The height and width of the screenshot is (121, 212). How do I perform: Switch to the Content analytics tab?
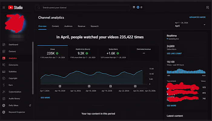pyautogui.click(x=55, y=26)
